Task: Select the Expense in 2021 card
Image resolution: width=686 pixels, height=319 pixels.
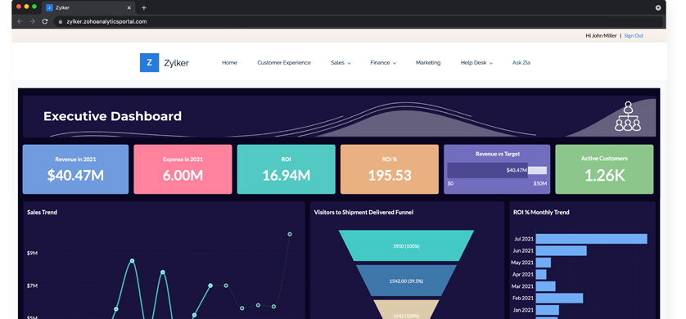Action: pos(183,169)
